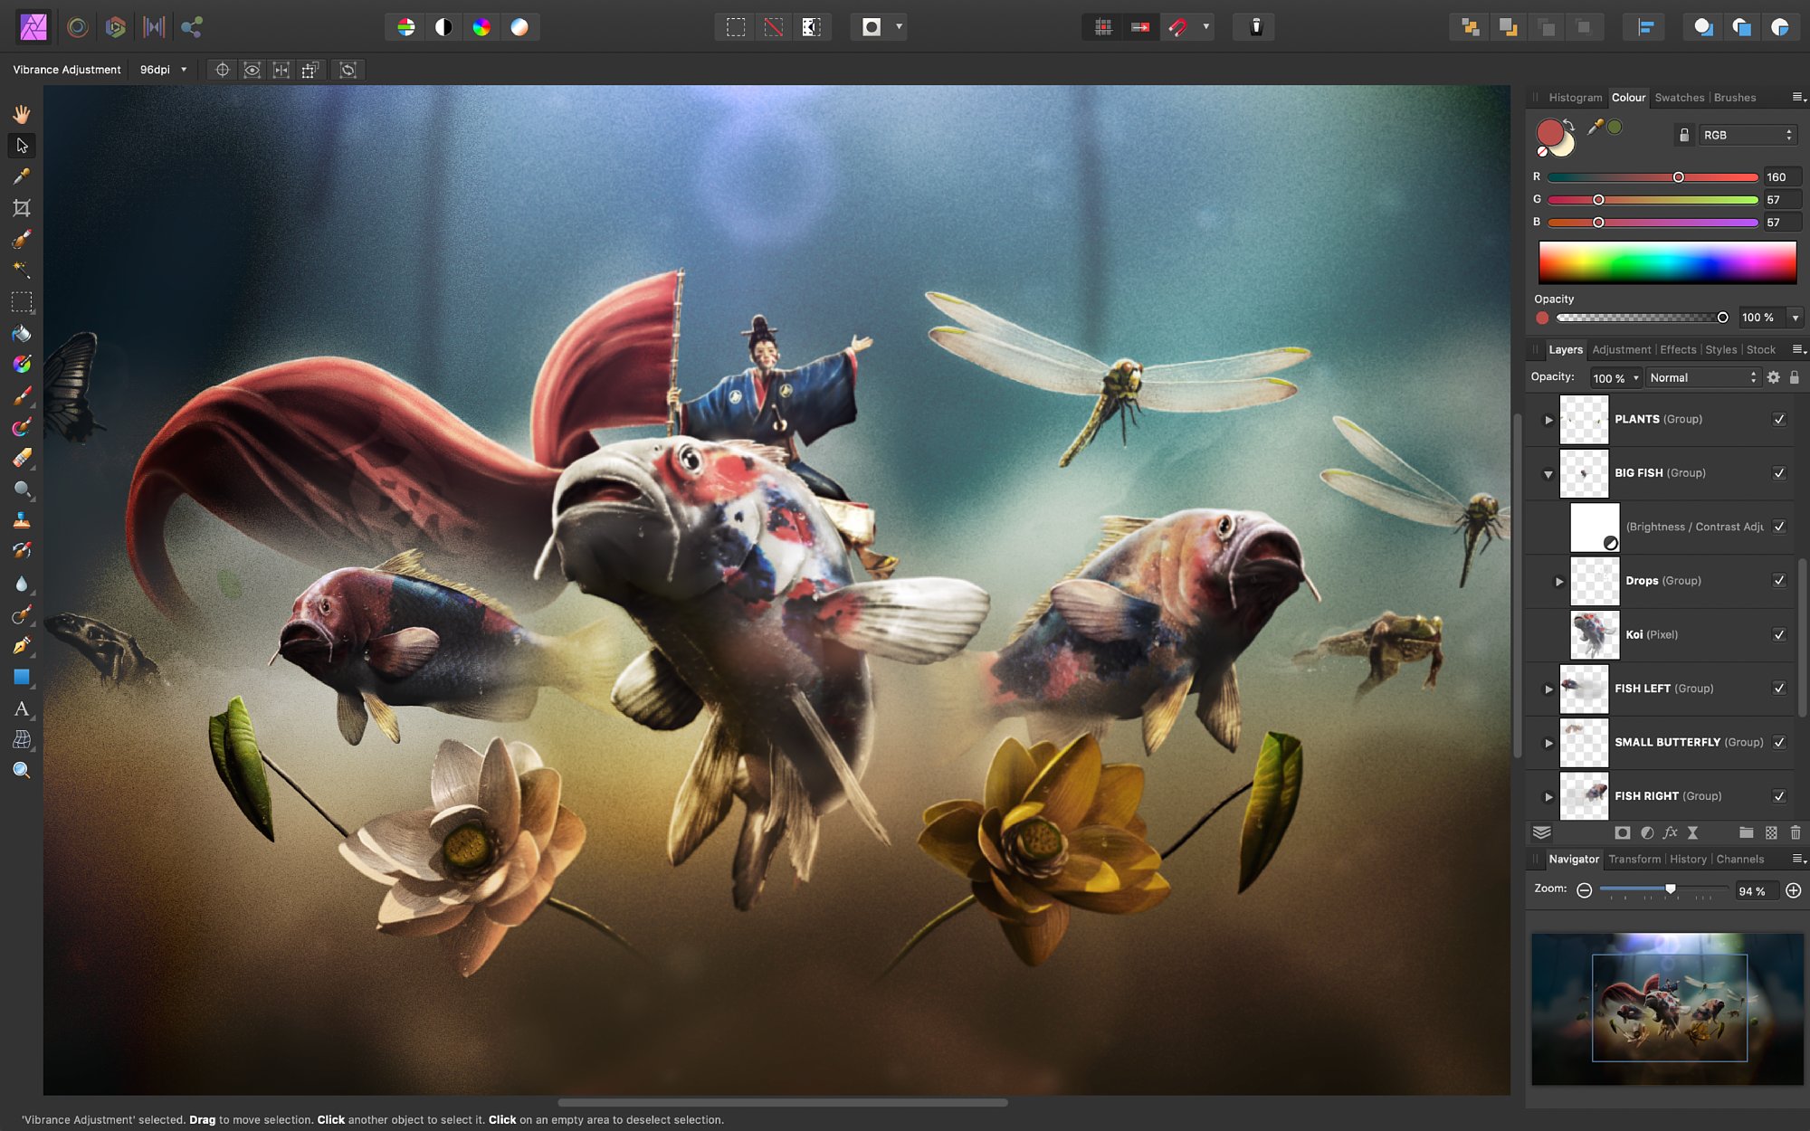Click the Navigator preview thumbnail
Viewport: 1810px width, 1131px height.
[x=1667, y=1009]
